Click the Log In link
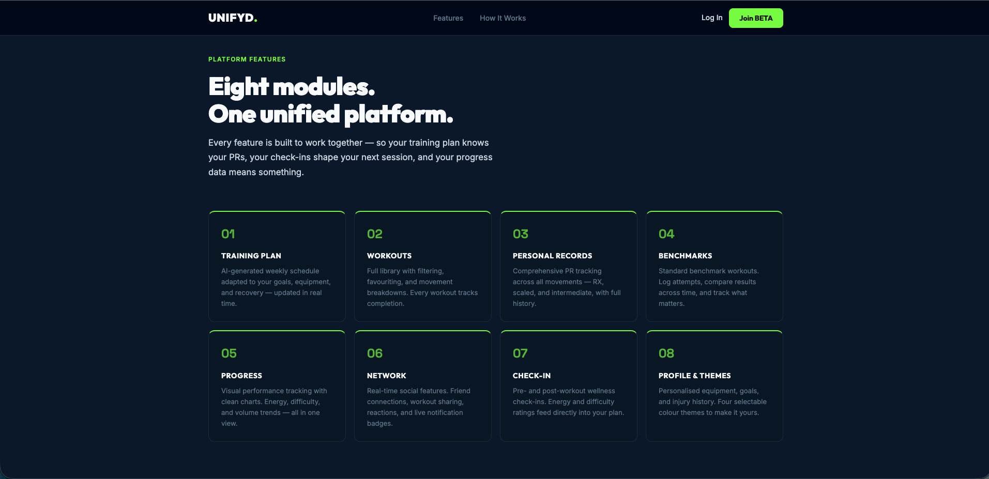Viewport: 989px width, 479px height. pyautogui.click(x=712, y=18)
